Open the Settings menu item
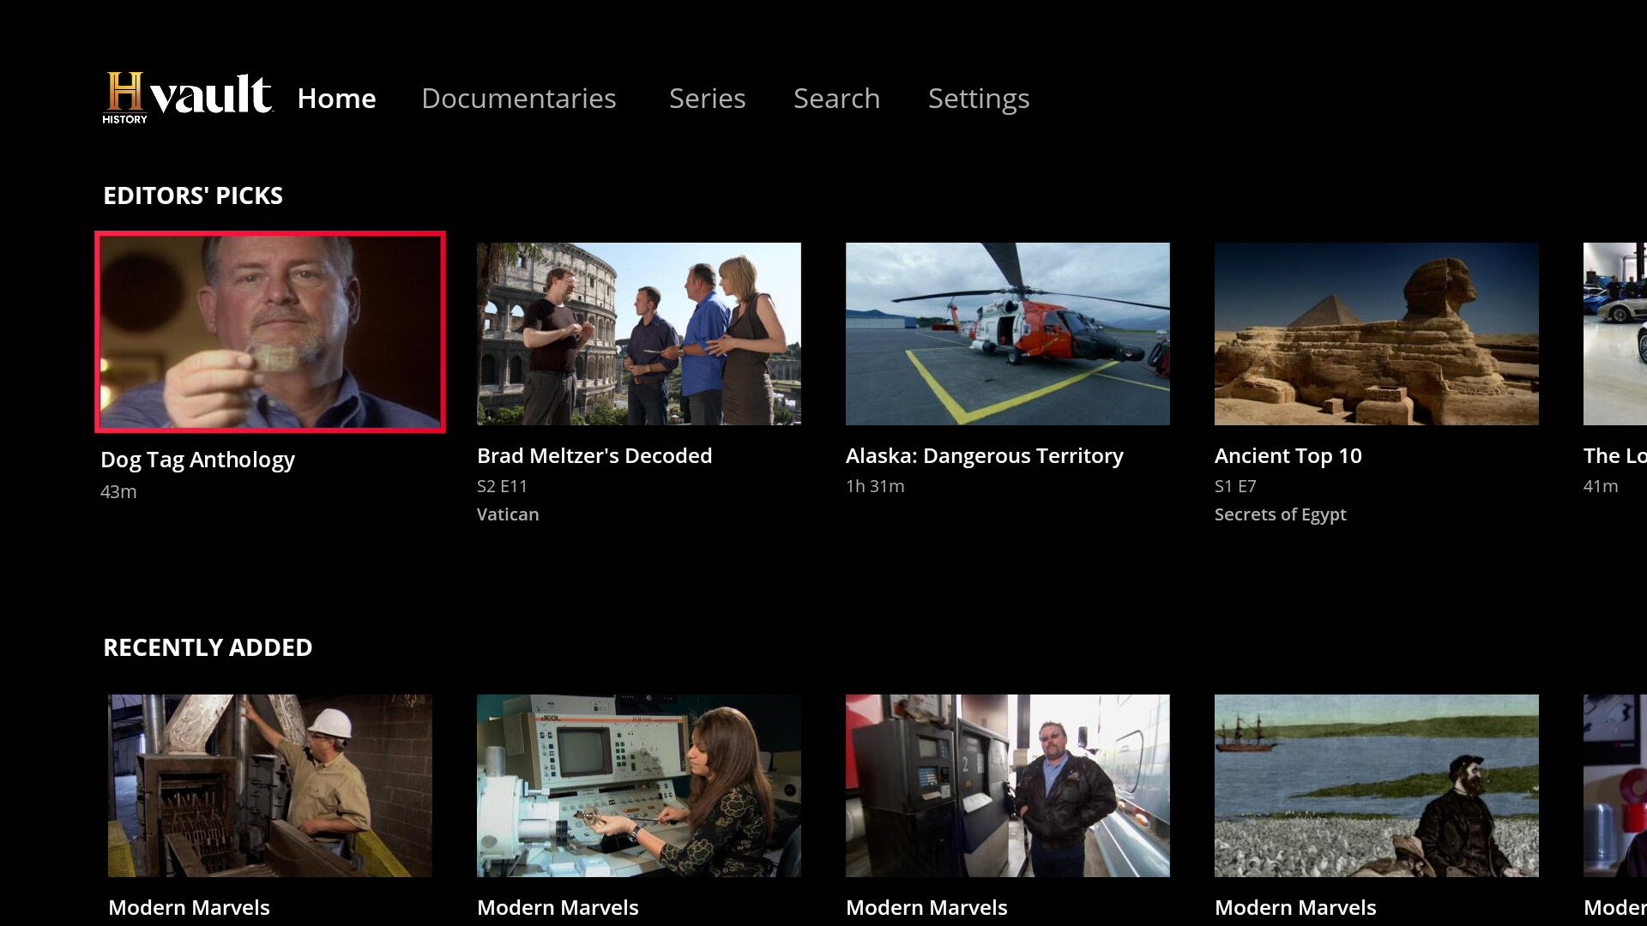The image size is (1647, 926). tap(978, 99)
